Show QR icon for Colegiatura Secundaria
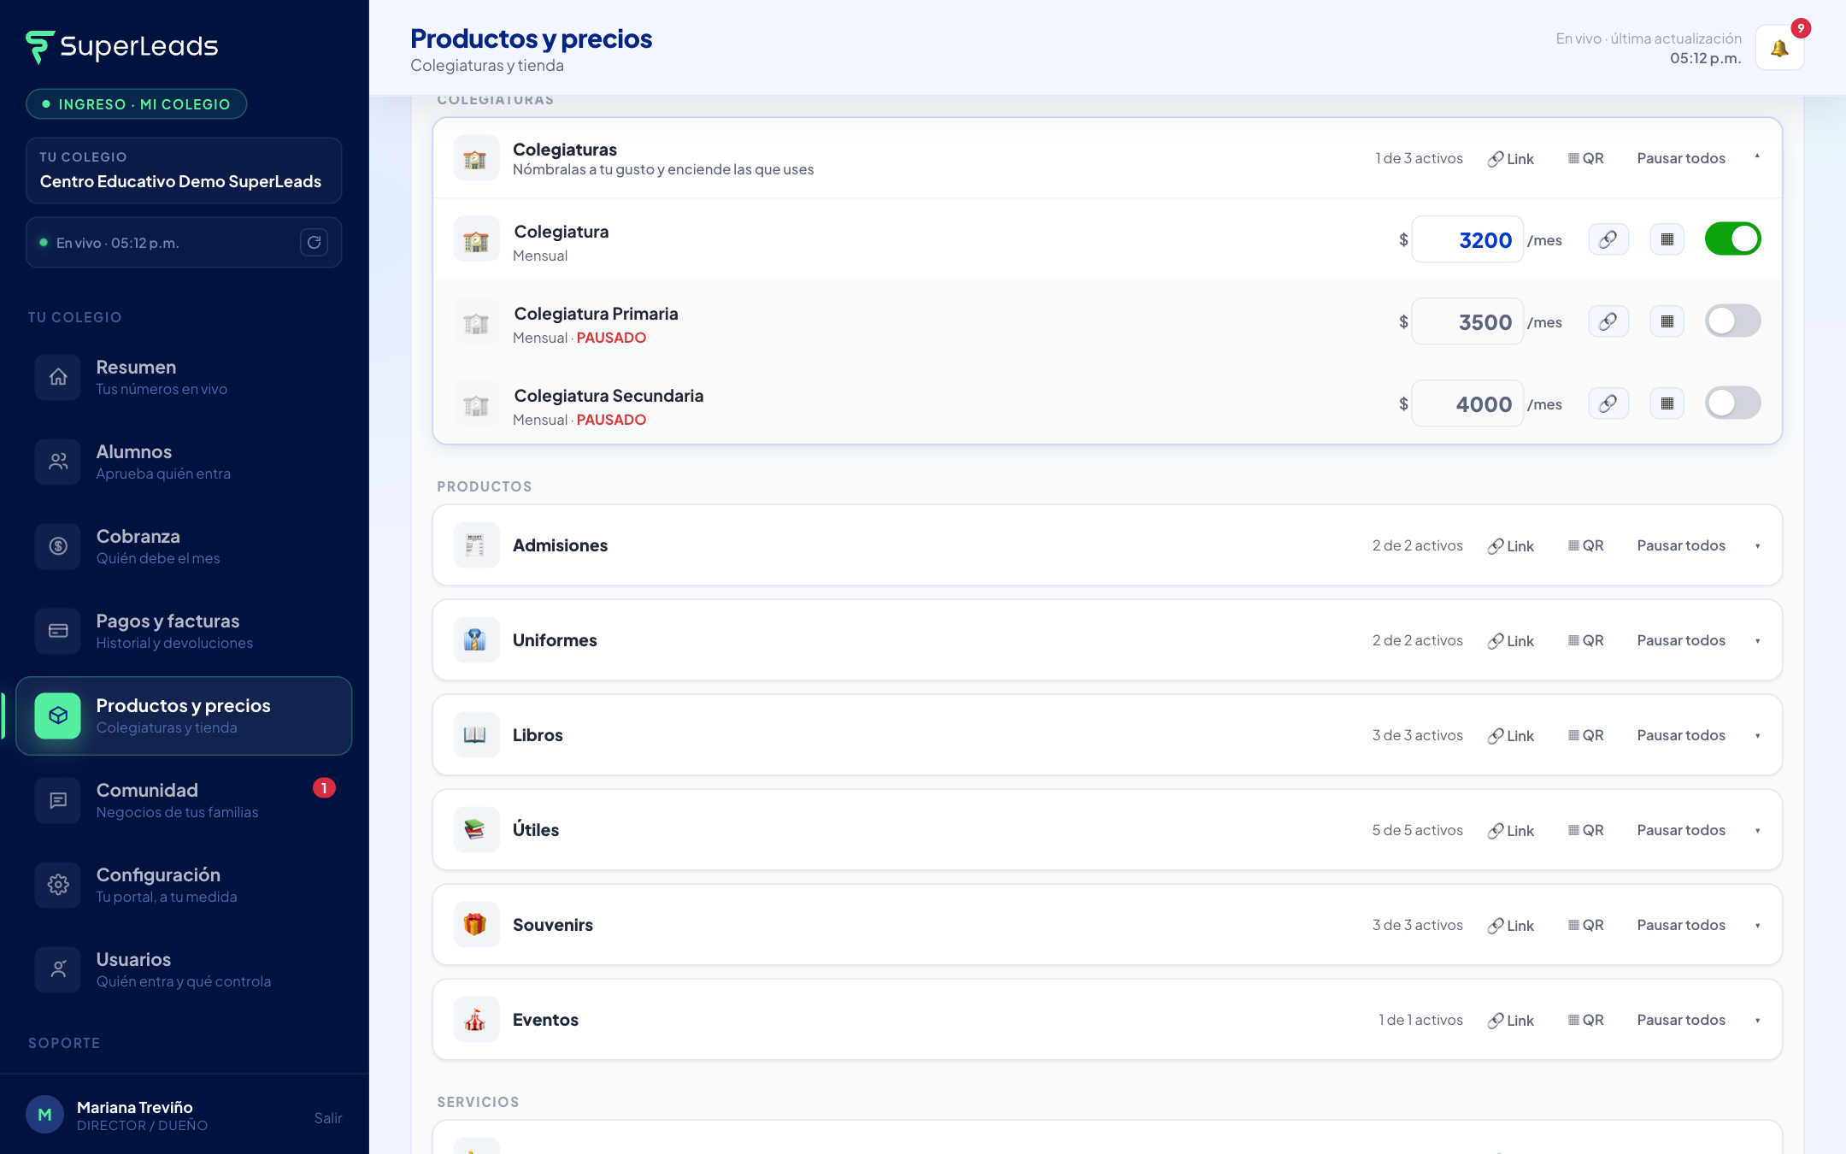Image resolution: width=1846 pixels, height=1154 pixels. coord(1667,403)
